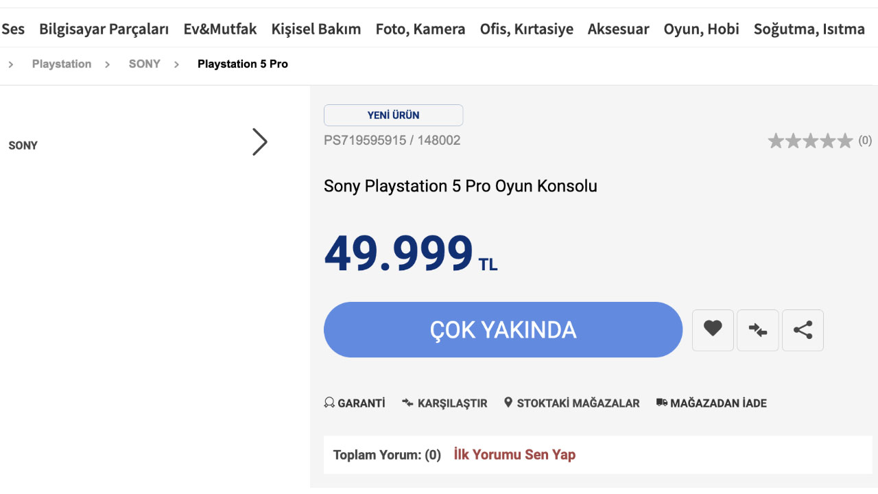Image resolution: width=878 pixels, height=494 pixels.
Task: Navigate to SONY breadcrumb link
Action: (145, 64)
